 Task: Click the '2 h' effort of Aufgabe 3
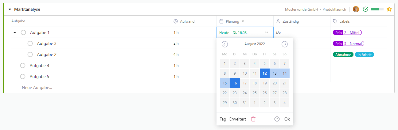click(176, 43)
